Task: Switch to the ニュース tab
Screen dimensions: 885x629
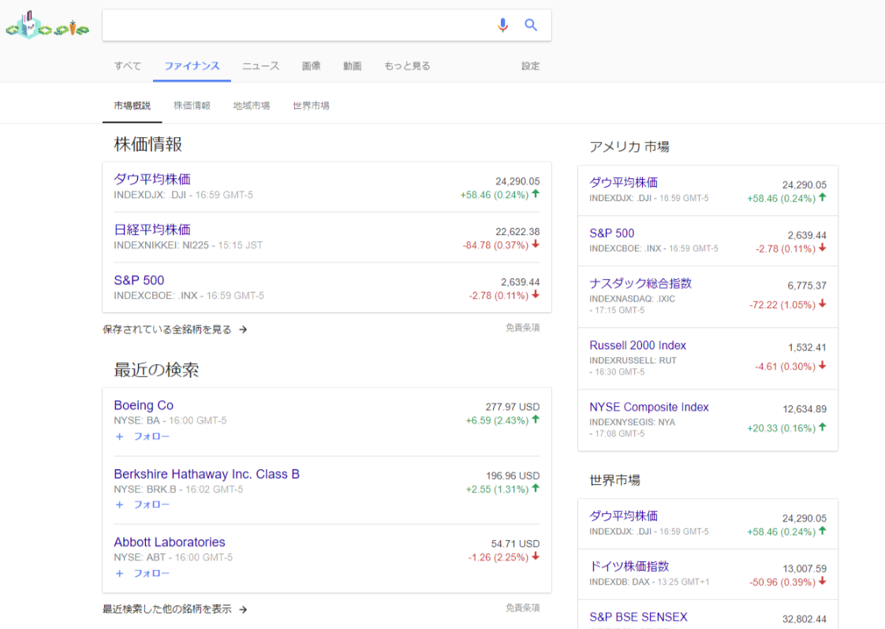Action: (261, 66)
